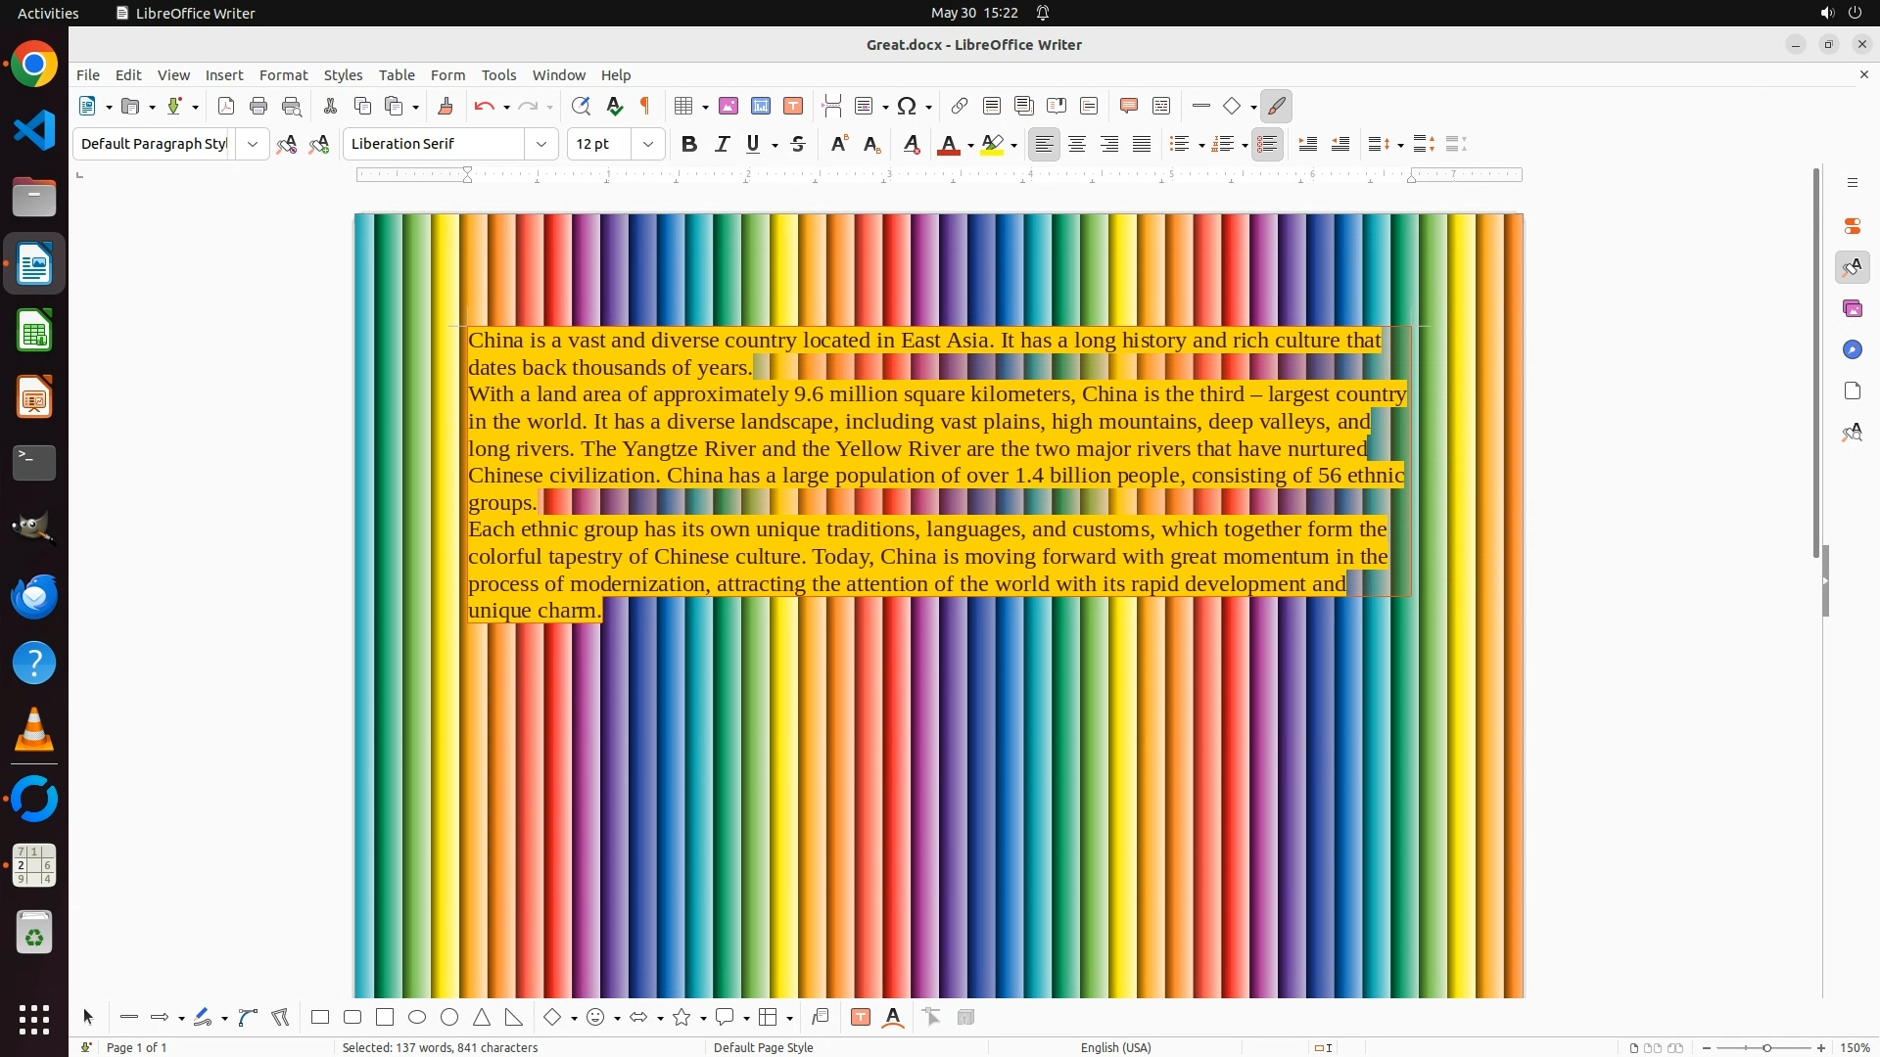
Task: Click the zoom slider handle
Action: 1766,1047
